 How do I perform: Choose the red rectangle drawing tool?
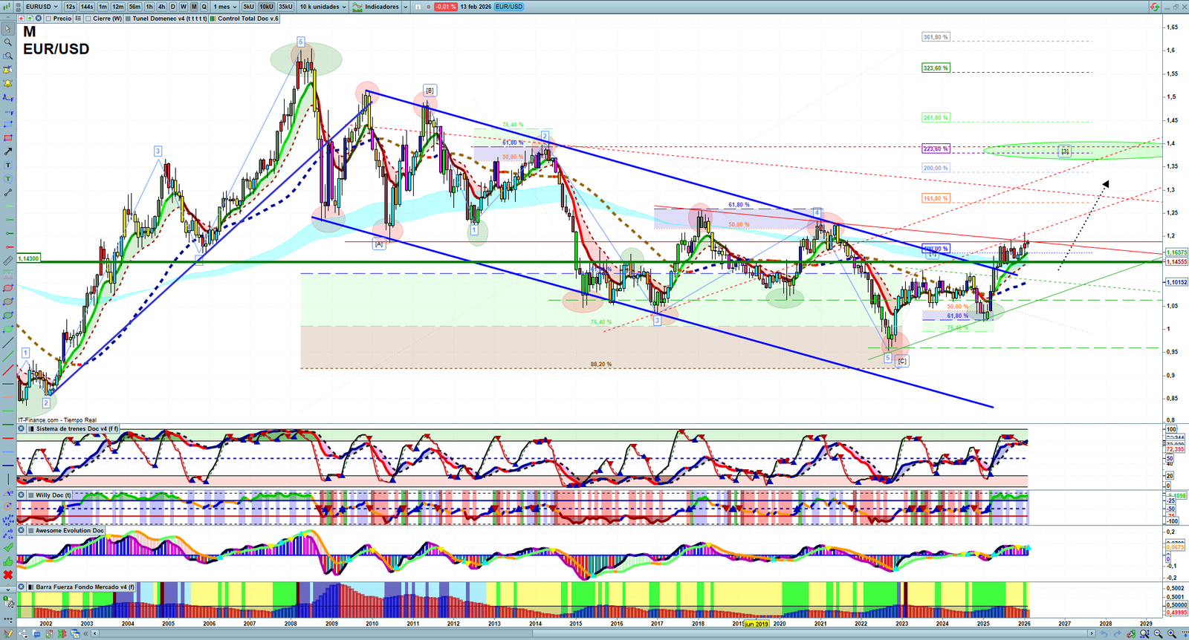coord(8,138)
